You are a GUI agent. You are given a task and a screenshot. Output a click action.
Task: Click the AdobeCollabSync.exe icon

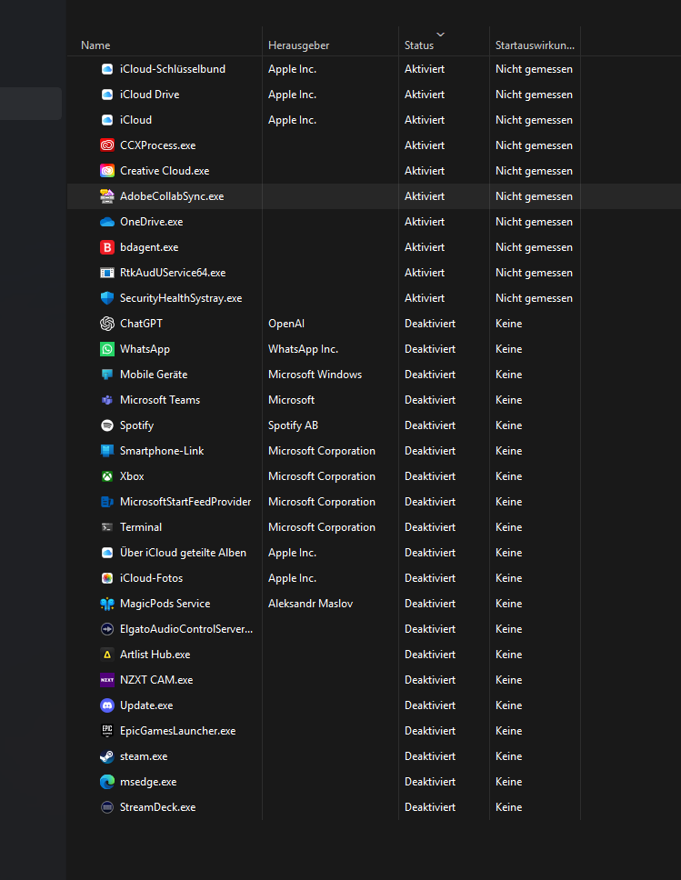point(107,196)
